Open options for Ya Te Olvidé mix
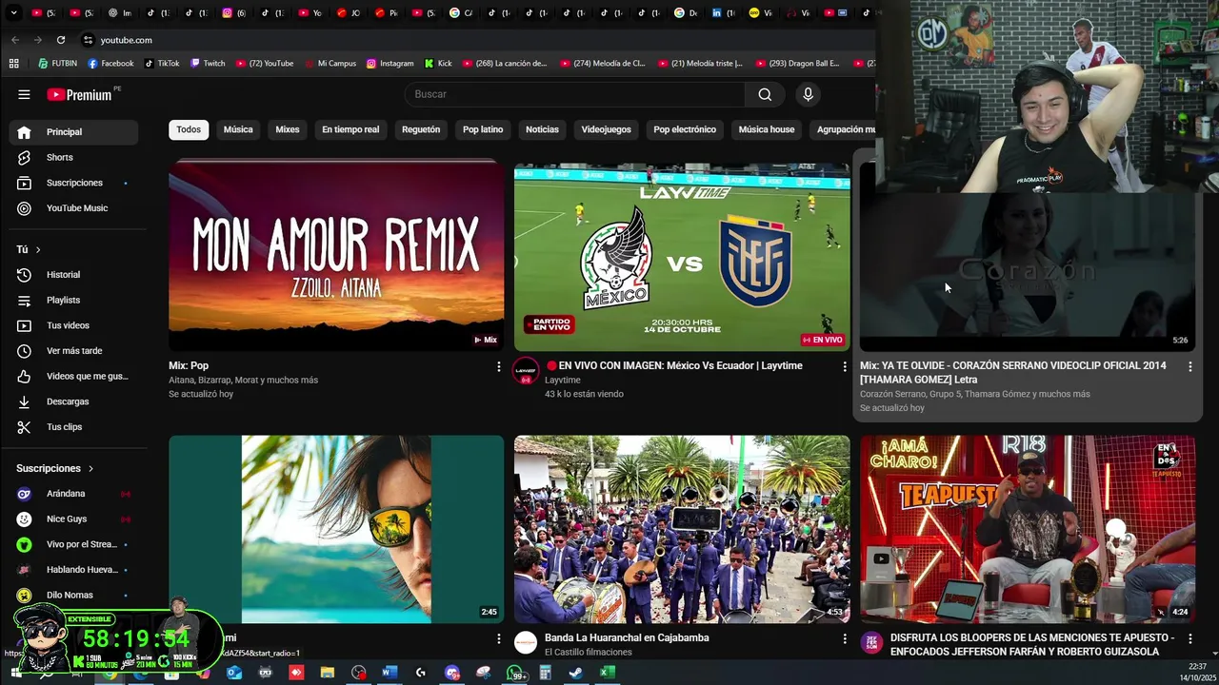 (x=1189, y=366)
